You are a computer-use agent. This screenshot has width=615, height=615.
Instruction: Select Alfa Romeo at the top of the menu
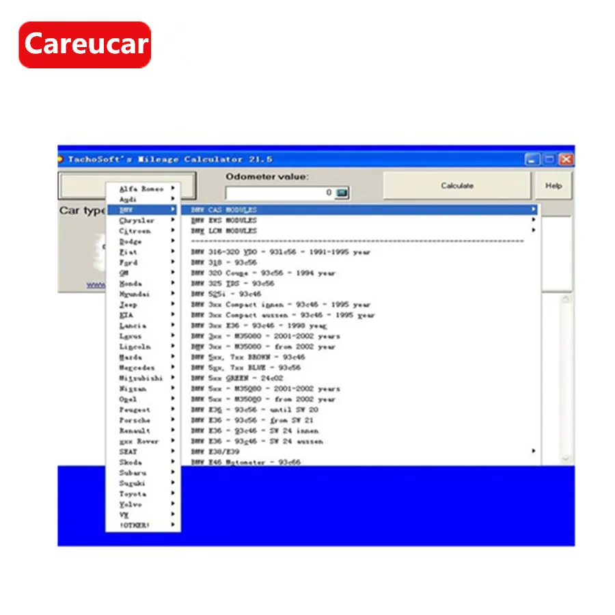pyautogui.click(x=139, y=189)
